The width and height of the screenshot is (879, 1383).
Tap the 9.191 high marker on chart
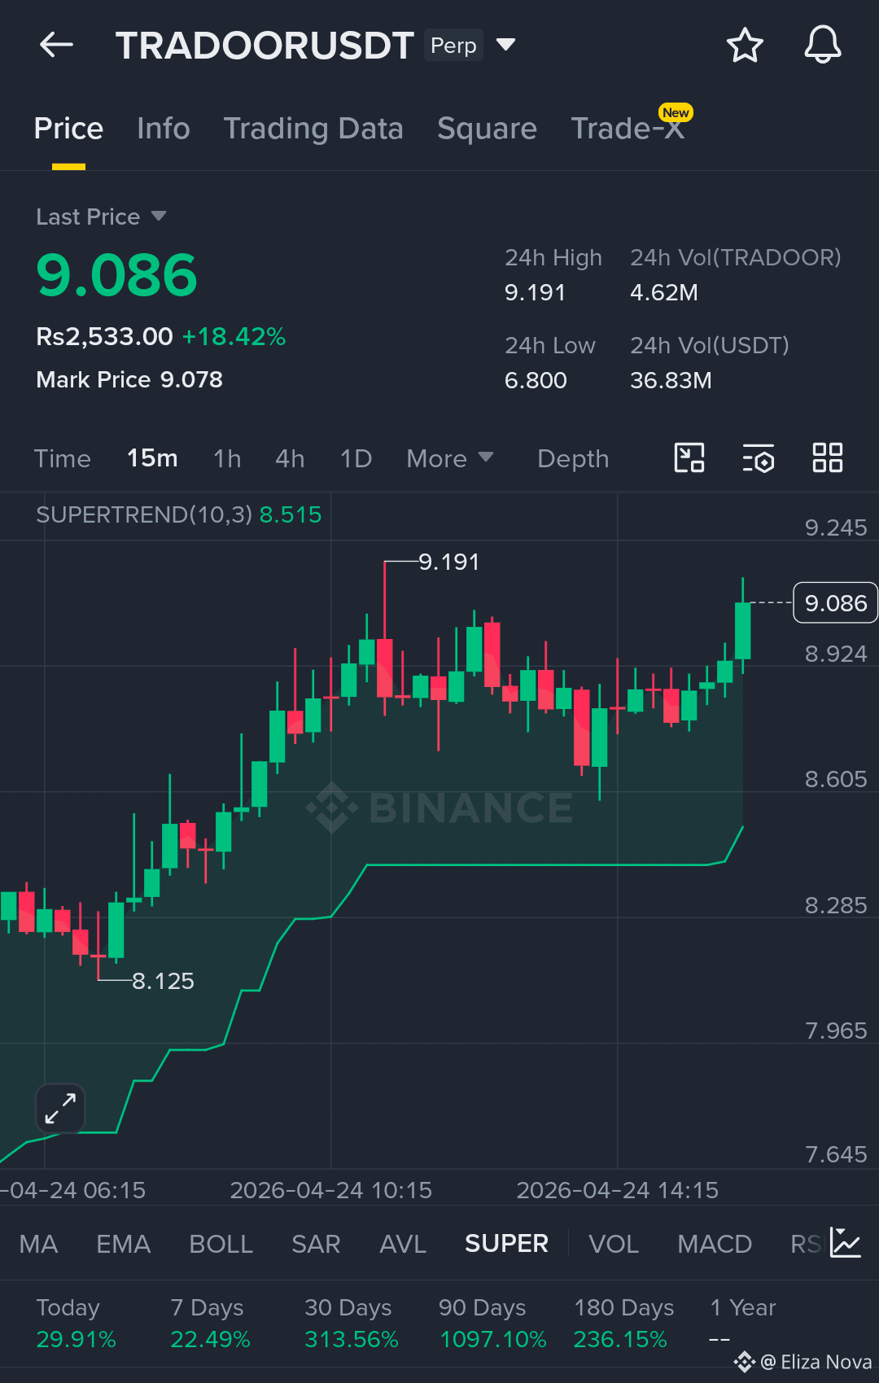449,562
